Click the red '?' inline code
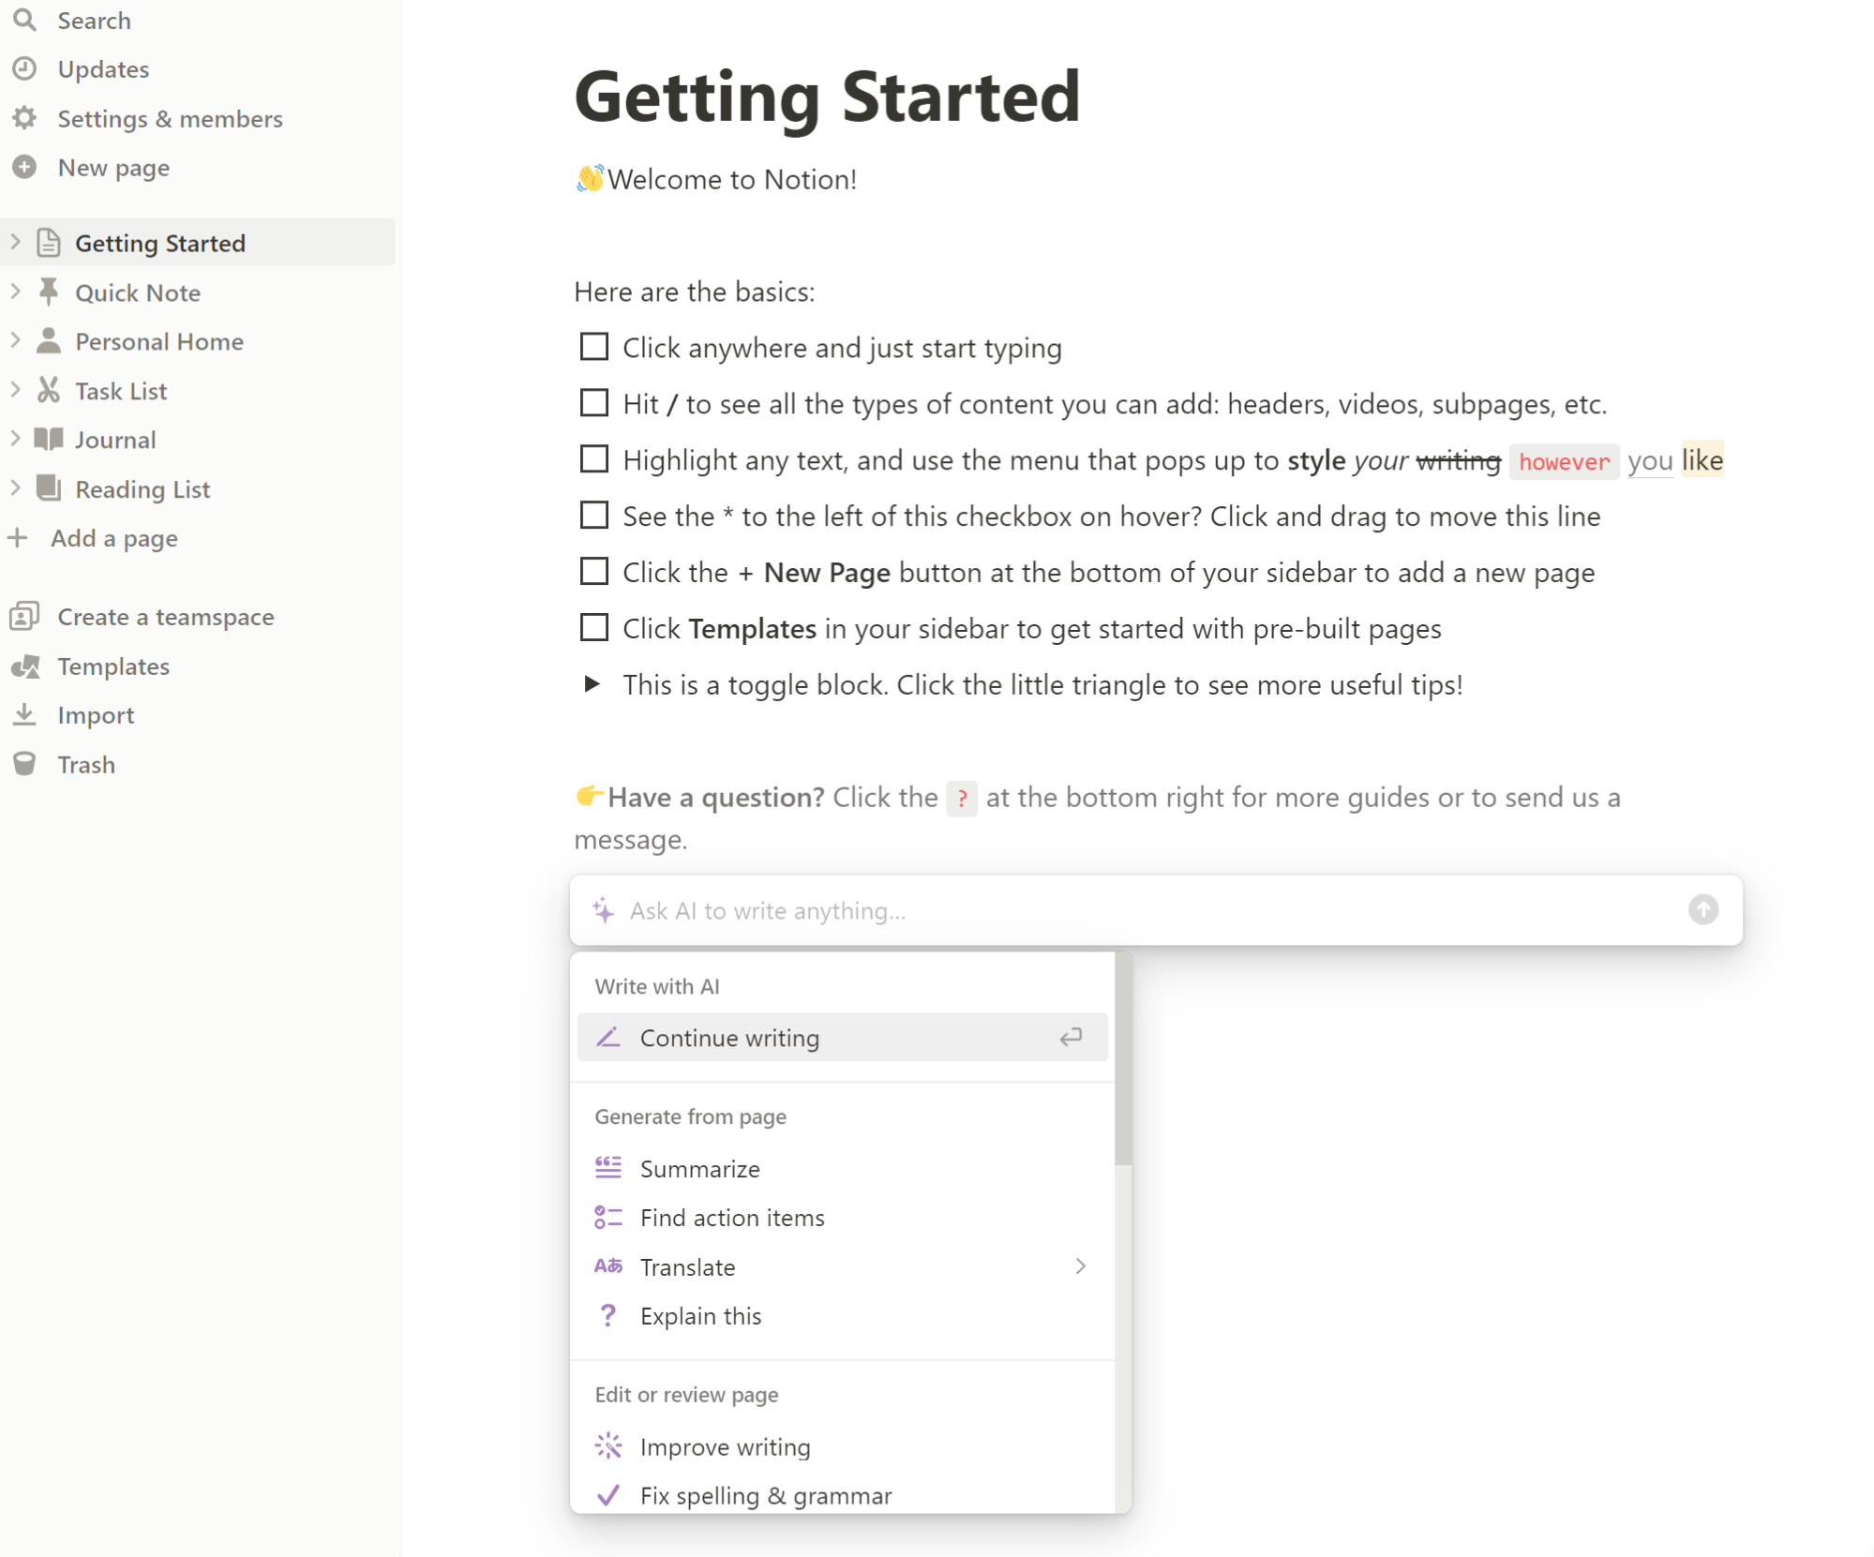 pyautogui.click(x=962, y=799)
